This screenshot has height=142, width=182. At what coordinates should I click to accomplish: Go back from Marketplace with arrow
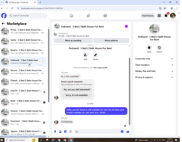pyautogui.click(x=3, y=24)
